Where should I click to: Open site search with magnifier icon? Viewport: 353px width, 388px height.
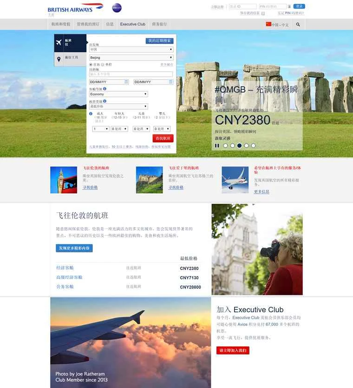298,24
